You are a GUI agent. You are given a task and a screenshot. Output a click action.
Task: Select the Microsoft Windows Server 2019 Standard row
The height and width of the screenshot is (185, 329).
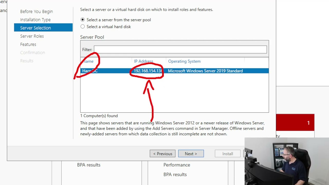[x=175, y=71]
